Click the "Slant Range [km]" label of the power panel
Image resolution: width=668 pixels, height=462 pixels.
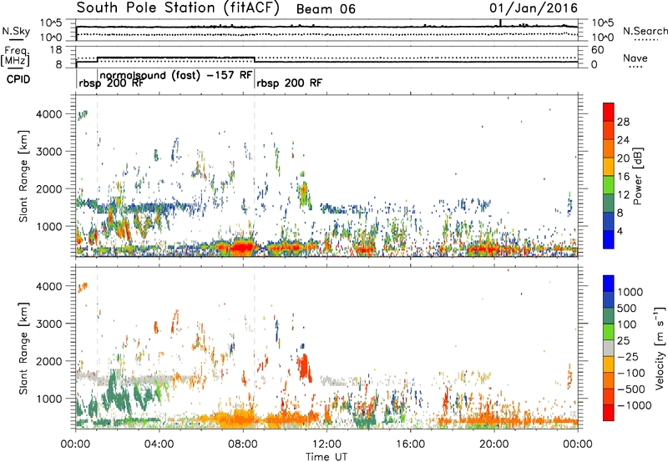click(23, 176)
